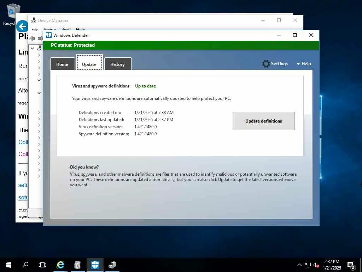Maximize the Windows Defender window
Viewport: 362px width, 272px height.
click(x=295, y=35)
